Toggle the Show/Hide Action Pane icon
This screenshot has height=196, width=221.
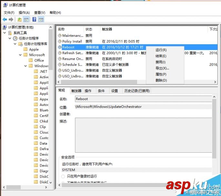point(41,19)
